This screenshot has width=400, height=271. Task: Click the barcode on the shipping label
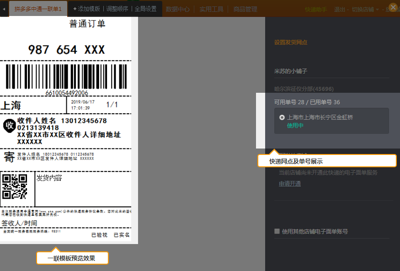point(67,76)
